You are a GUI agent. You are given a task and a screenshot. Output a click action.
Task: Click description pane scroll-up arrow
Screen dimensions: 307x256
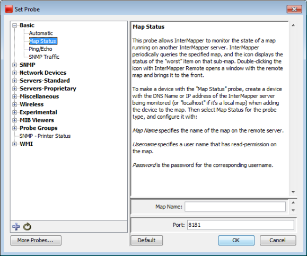click(x=293, y=25)
